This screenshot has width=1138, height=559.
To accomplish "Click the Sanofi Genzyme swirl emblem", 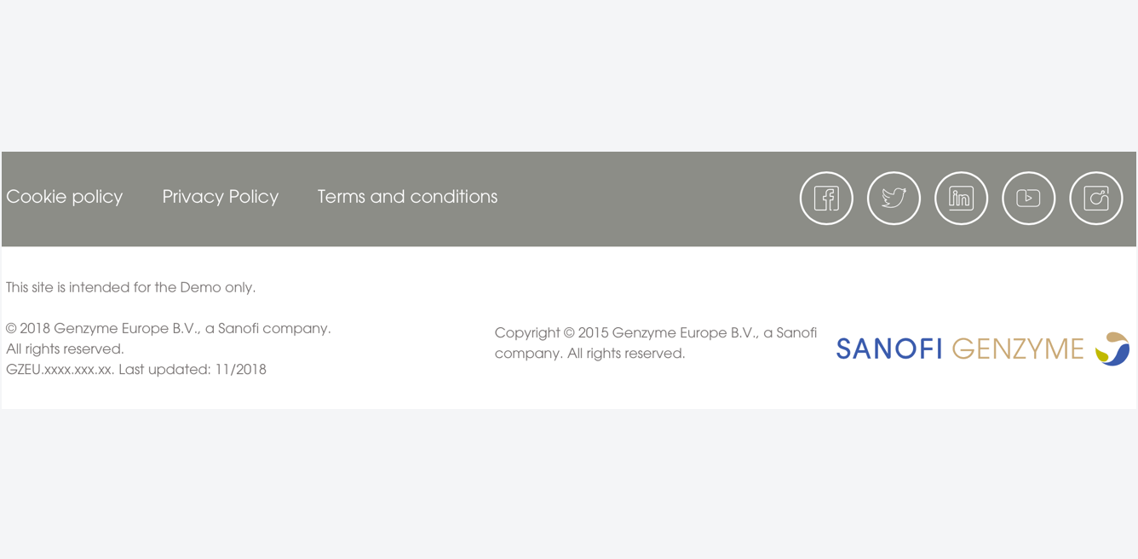I will tap(1112, 349).
